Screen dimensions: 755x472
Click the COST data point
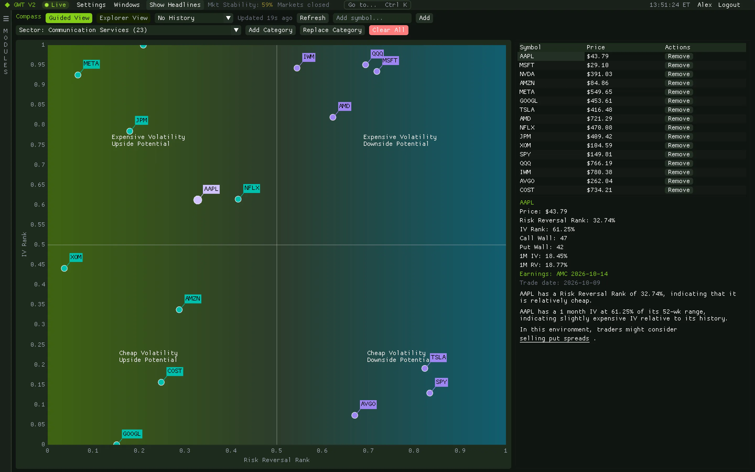[x=161, y=382]
